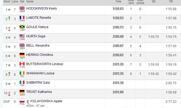
Task: Click the green up arrow in LAMOTE's rank
Action: [9, 18]
